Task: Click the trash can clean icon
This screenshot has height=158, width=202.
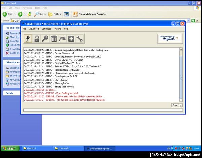Action: pos(54,39)
